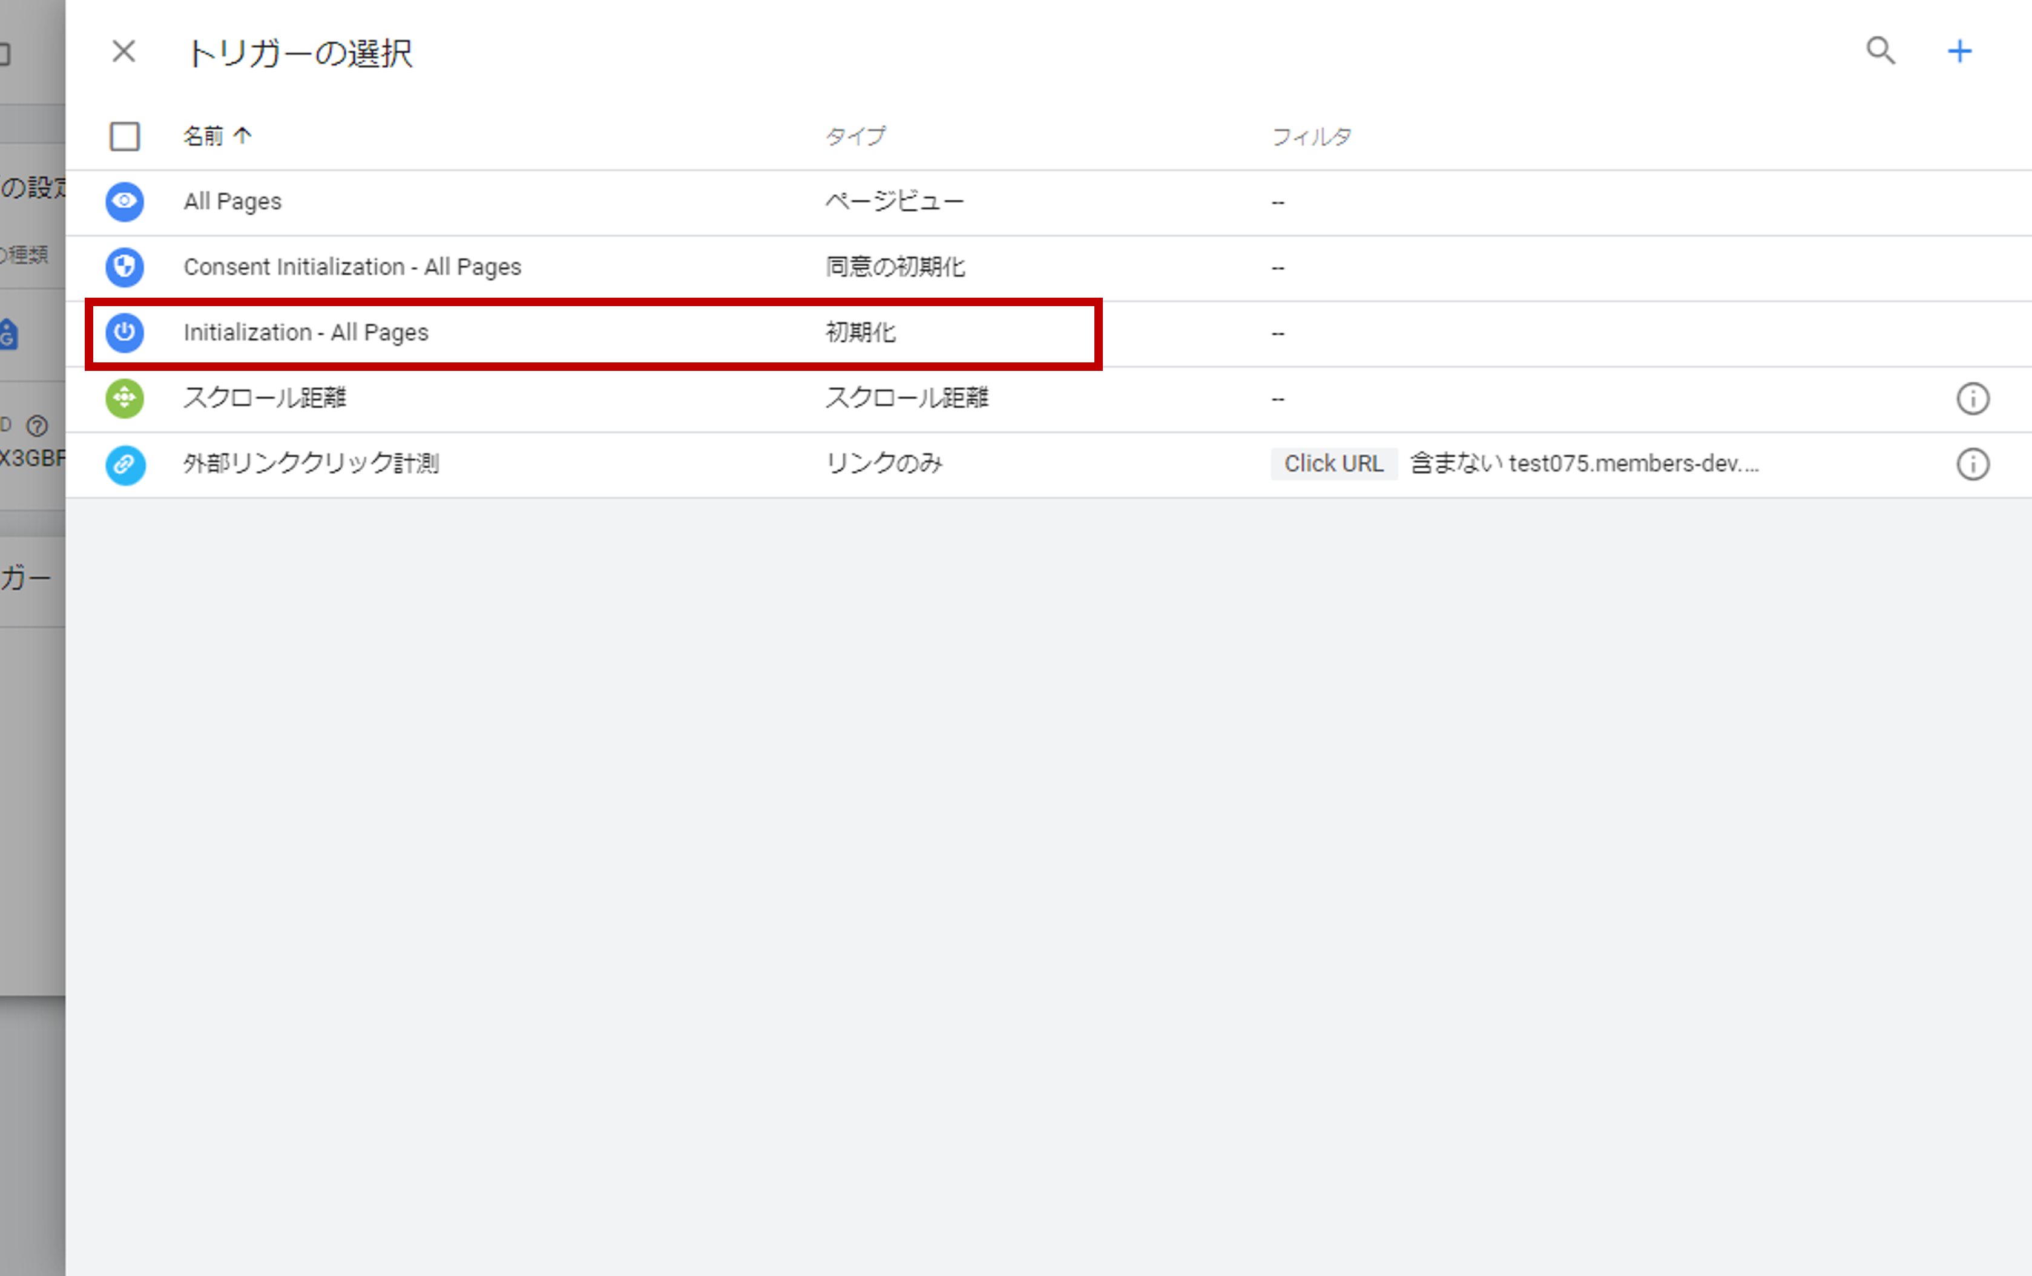Close the trigger selection panel
Screen dimensions: 2032x1276
coord(123,52)
